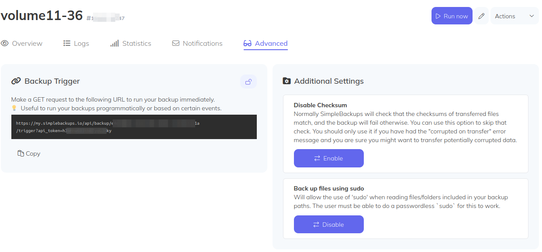
Task: Click the Additional Settings folder icon
Action: coord(287,81)
